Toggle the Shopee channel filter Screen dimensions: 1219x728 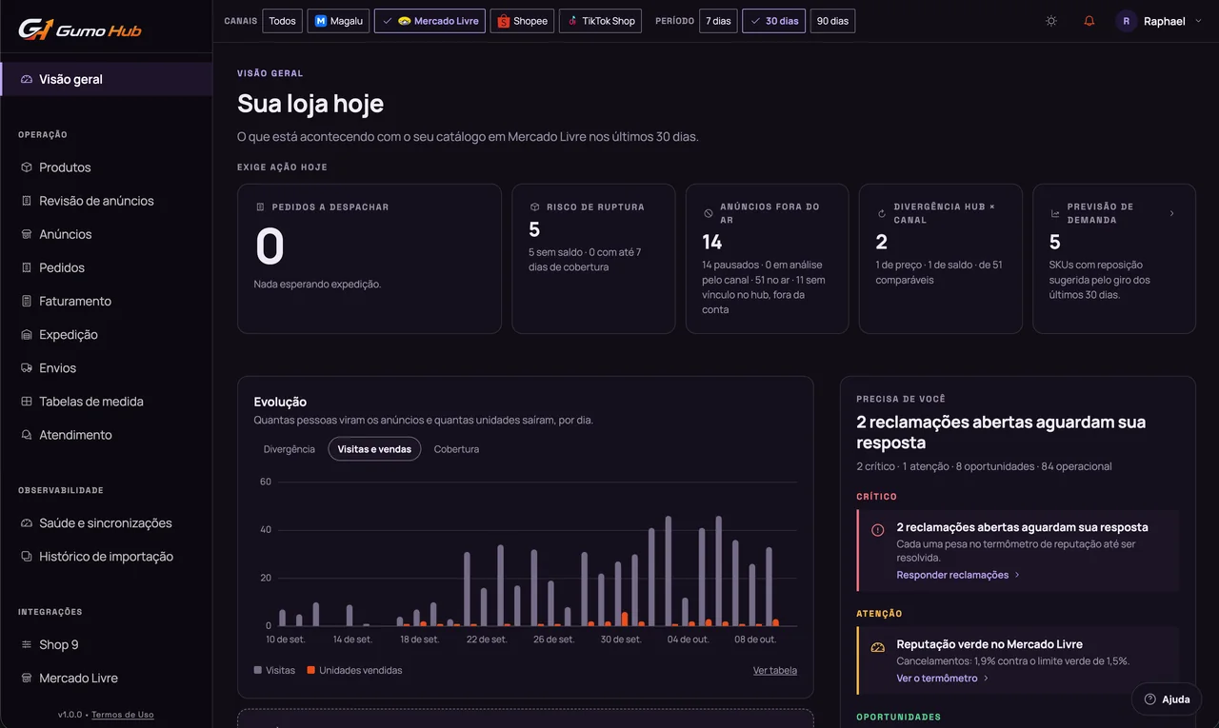coord(522,21)
